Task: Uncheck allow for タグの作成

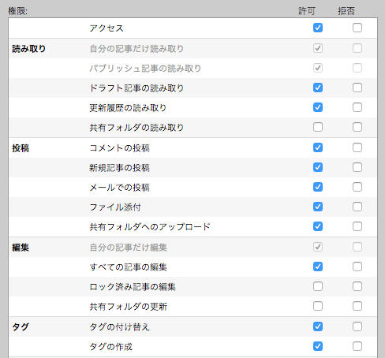Action: coord(318,346)
